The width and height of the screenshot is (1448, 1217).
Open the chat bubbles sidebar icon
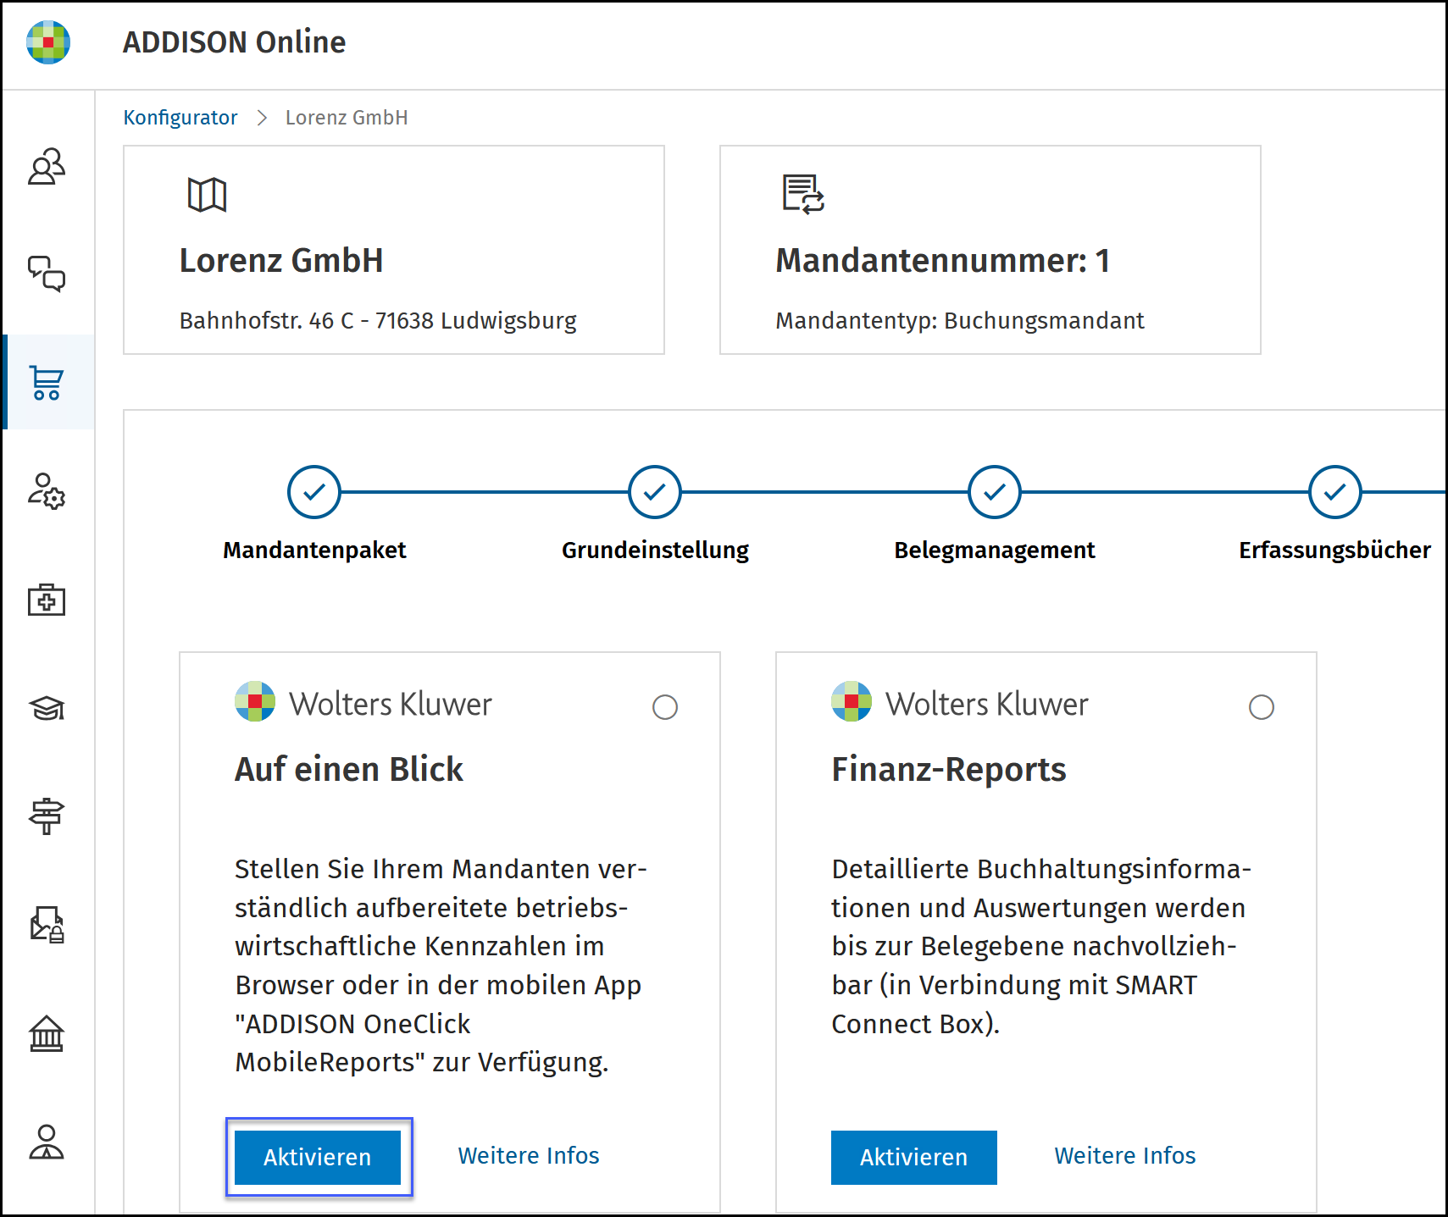coord(47,274)
